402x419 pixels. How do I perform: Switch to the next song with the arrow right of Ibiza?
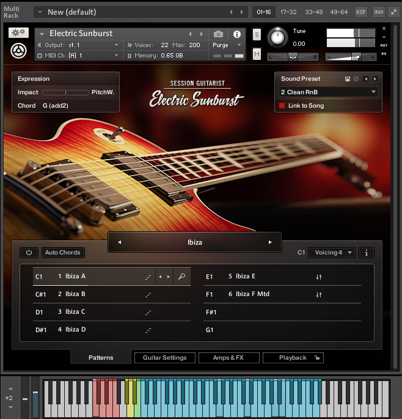click(270, 242)
